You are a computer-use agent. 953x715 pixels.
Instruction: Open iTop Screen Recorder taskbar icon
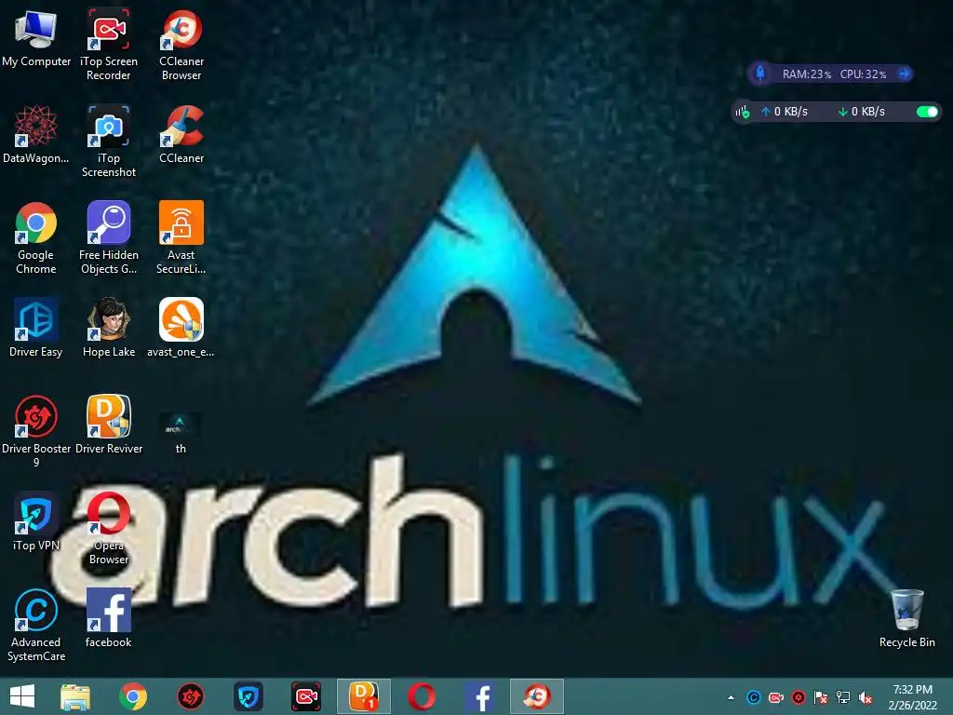(305, 696)
